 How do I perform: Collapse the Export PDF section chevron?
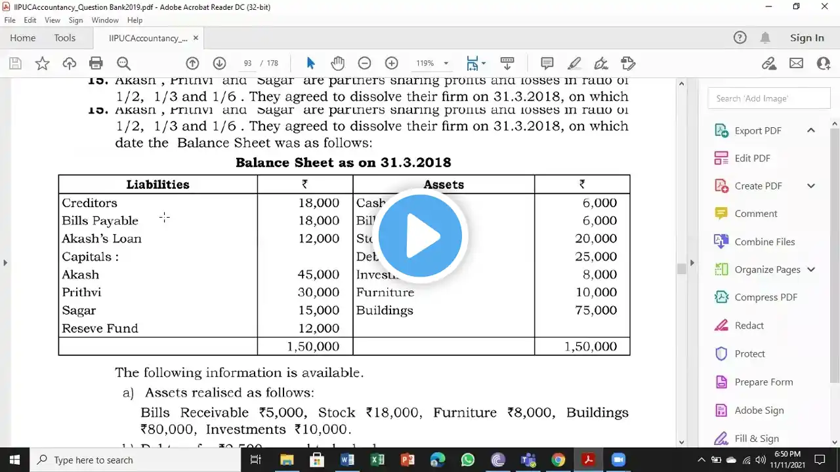(x=811, y=130)
